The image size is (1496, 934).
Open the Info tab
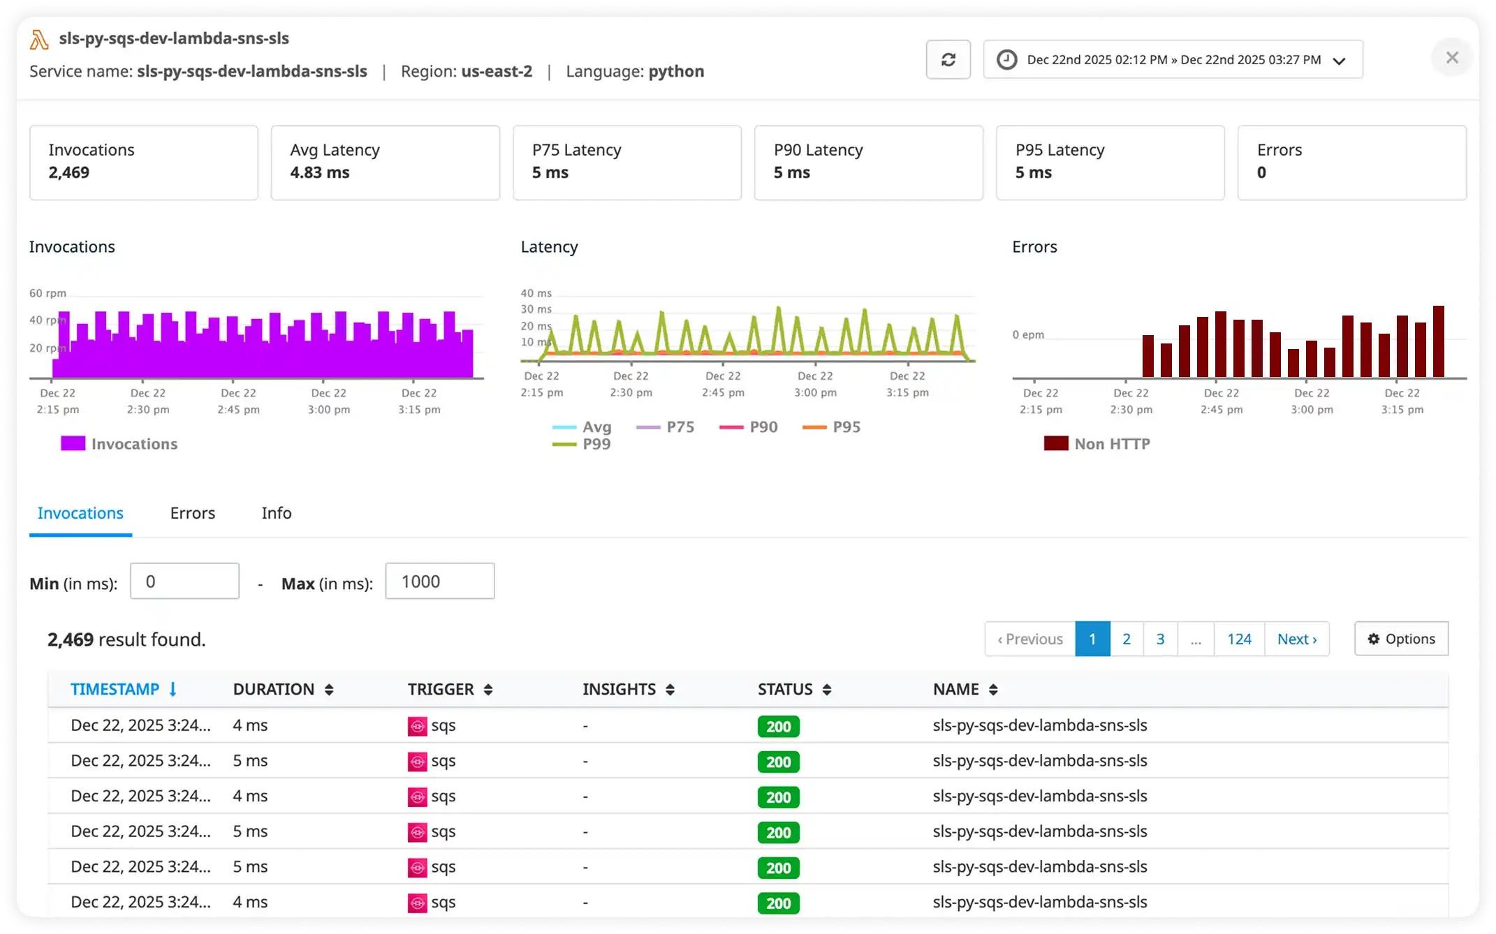pos(276,513)
